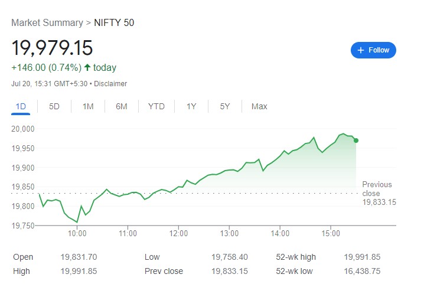
Task: View the 5Y chart range
Action: tap(225, 106)
